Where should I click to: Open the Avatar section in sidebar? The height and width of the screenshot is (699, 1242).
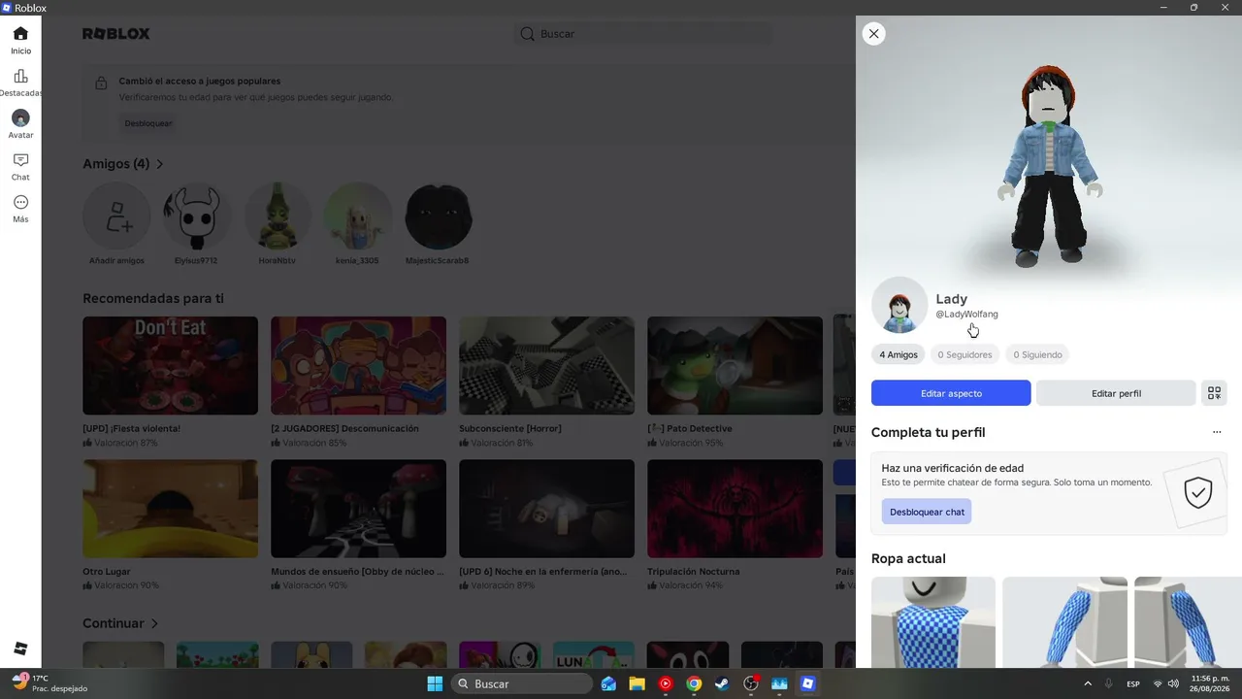click(x=20, y=124)
